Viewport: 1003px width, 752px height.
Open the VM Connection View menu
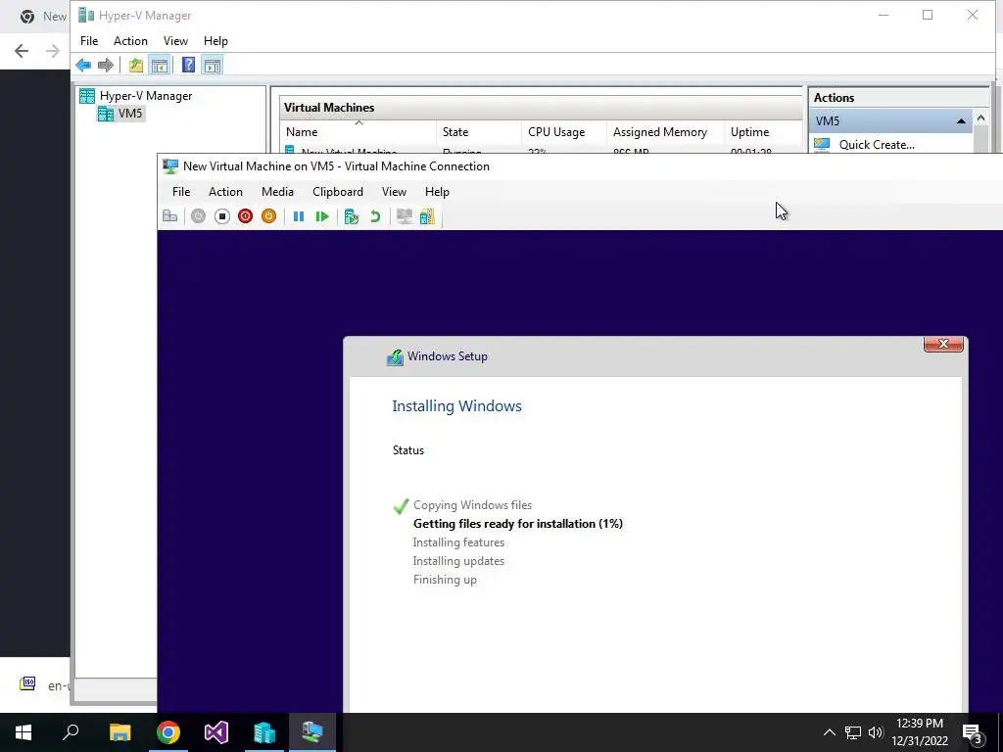tap(394, 192)
